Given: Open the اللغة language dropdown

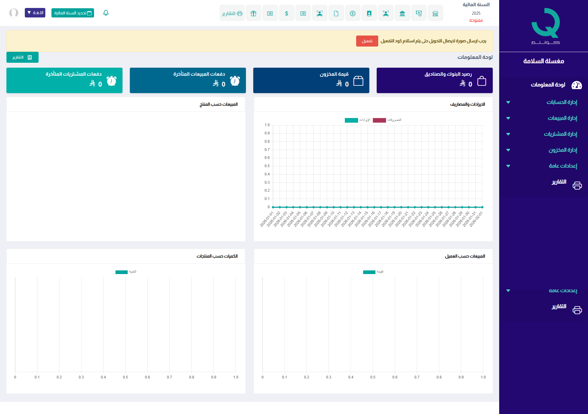Looking at the screenshot, I should 35,13.
